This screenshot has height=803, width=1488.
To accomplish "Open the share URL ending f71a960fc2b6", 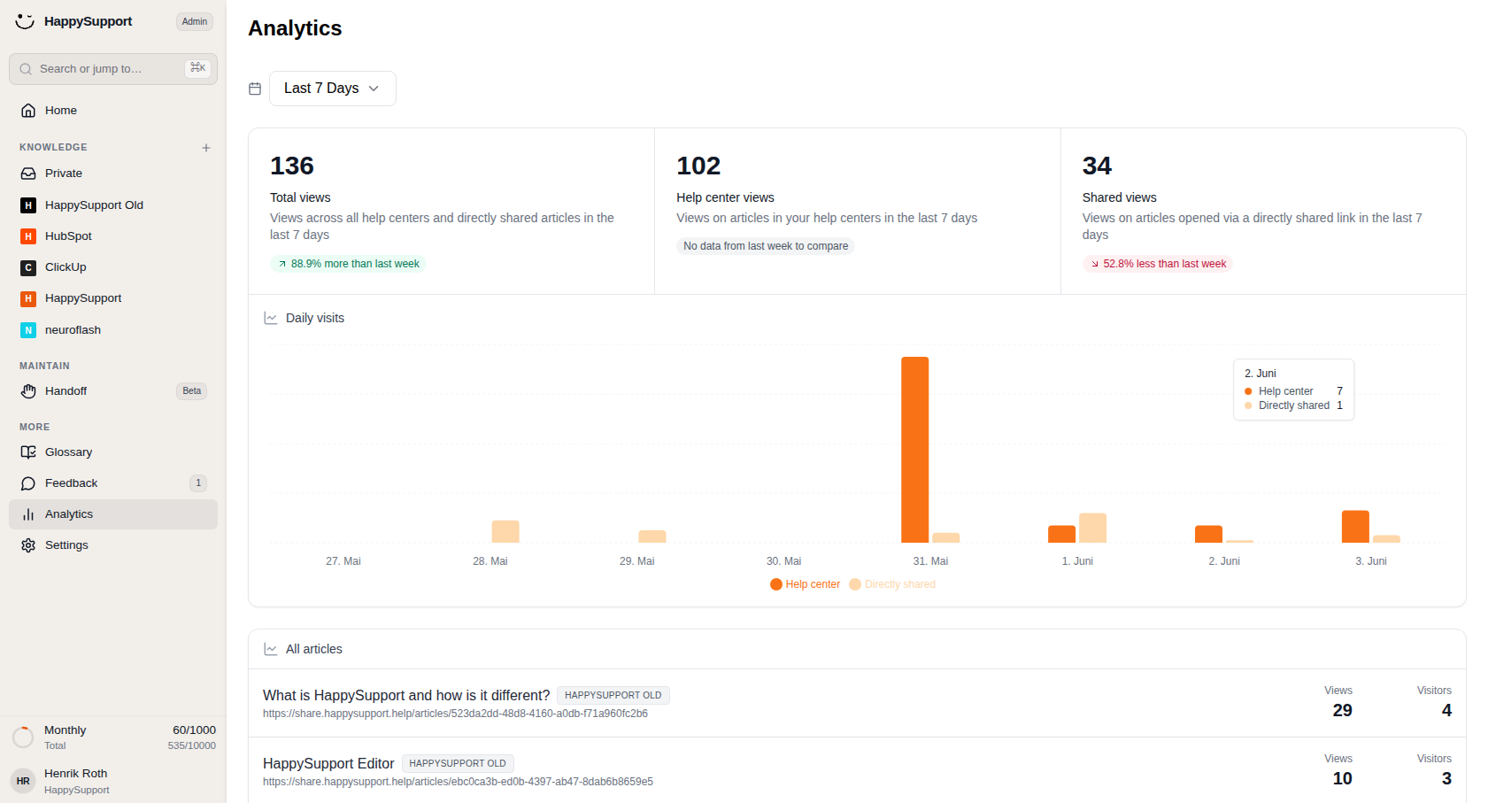I will (455, 714).
